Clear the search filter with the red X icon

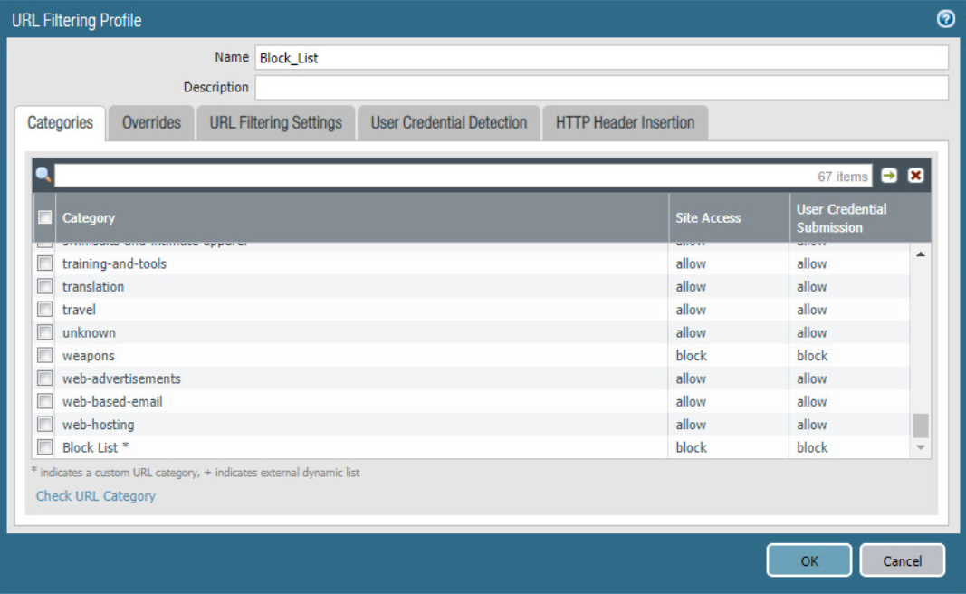914,175
